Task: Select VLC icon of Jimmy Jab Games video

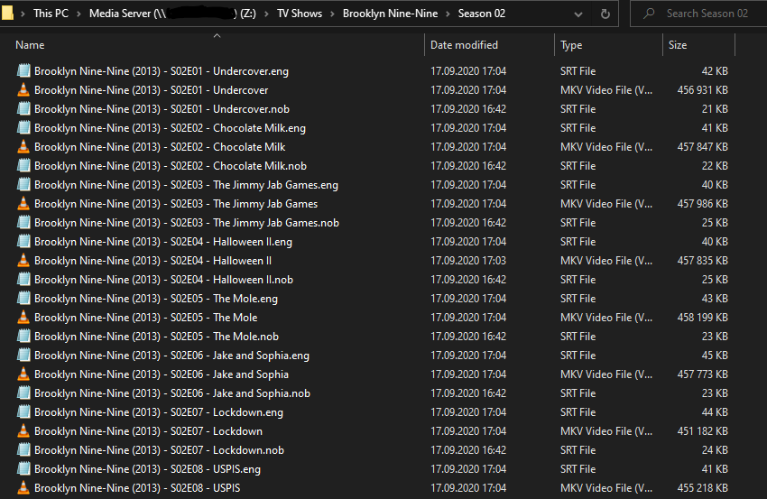Action: click(23, 204)
